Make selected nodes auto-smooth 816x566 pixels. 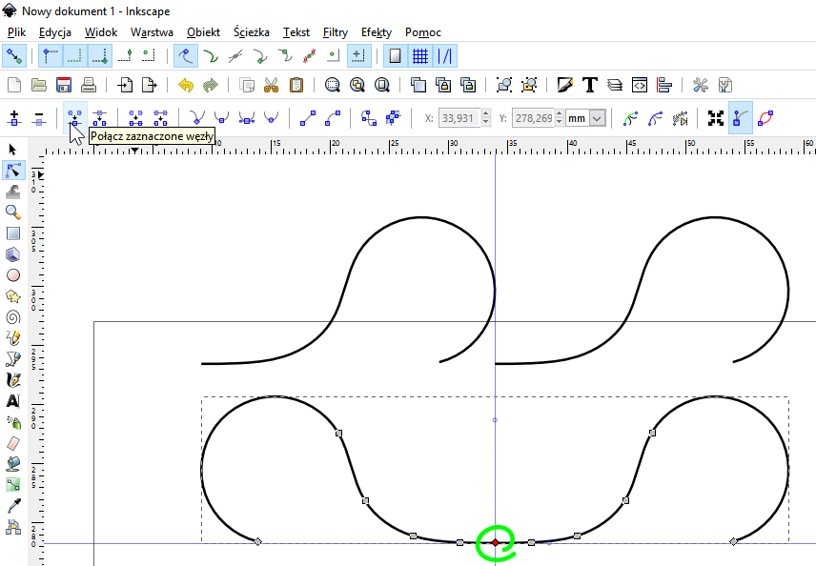tap(271, 118)
